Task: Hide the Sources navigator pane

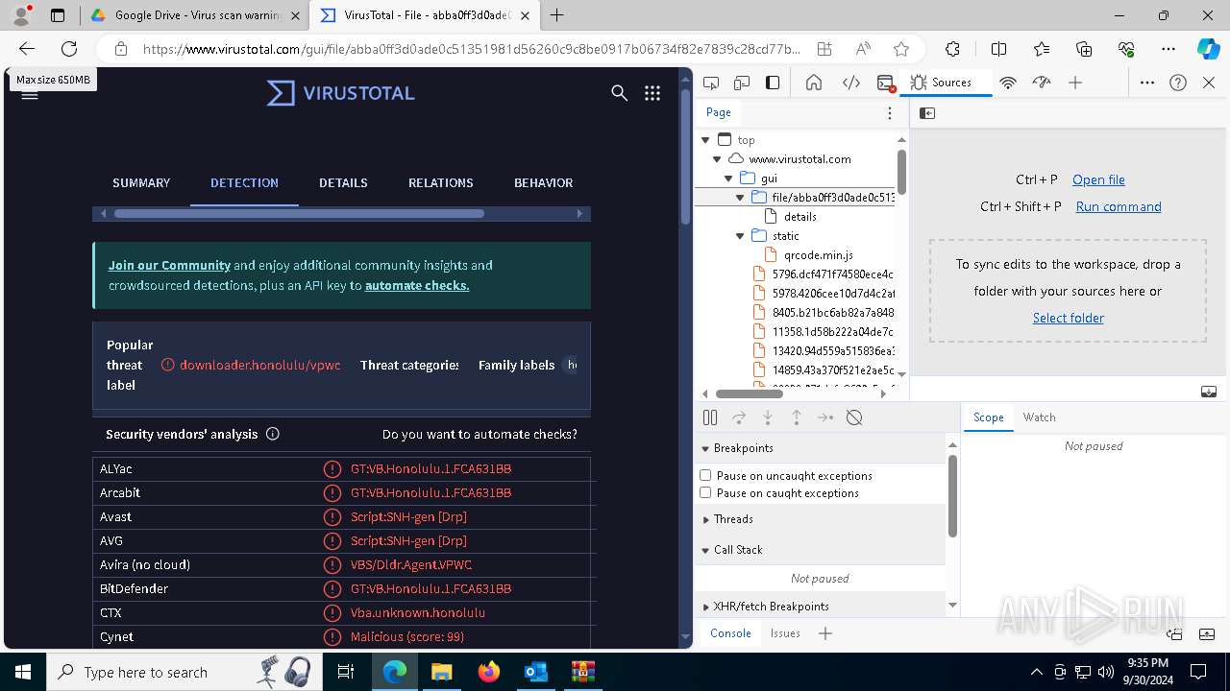Action: pos(927,113)
